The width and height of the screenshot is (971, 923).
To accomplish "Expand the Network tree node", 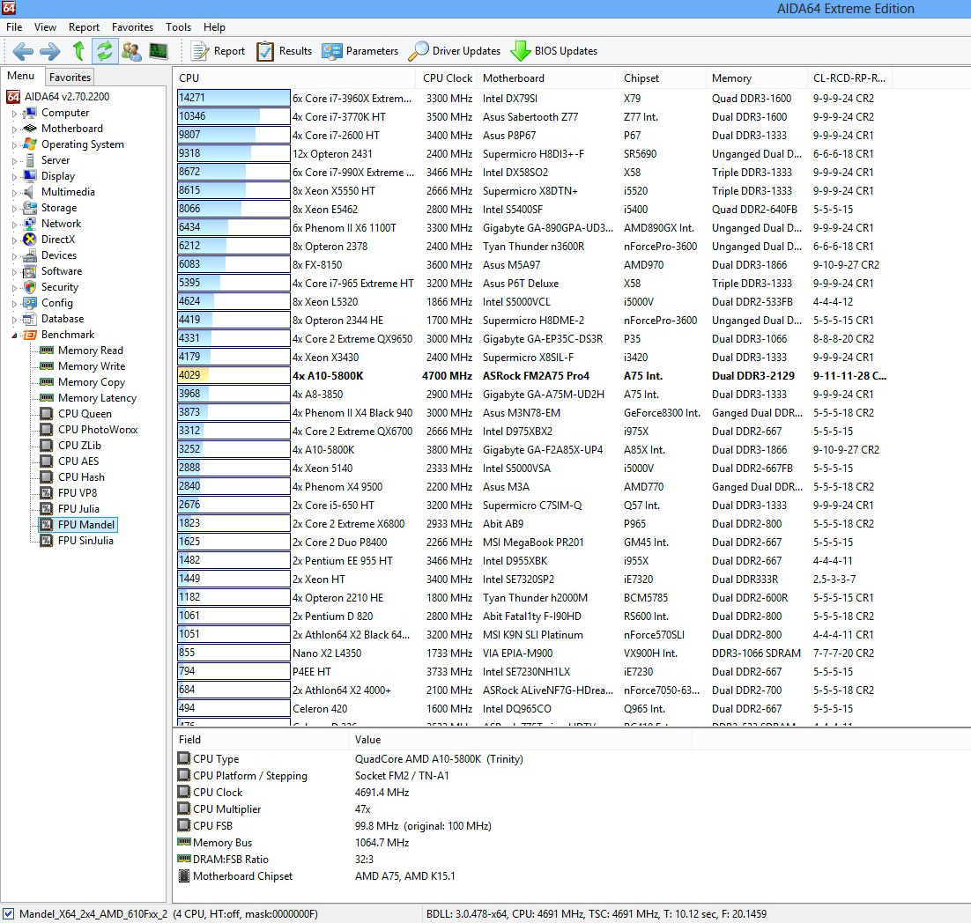I will tap(14, 224).
